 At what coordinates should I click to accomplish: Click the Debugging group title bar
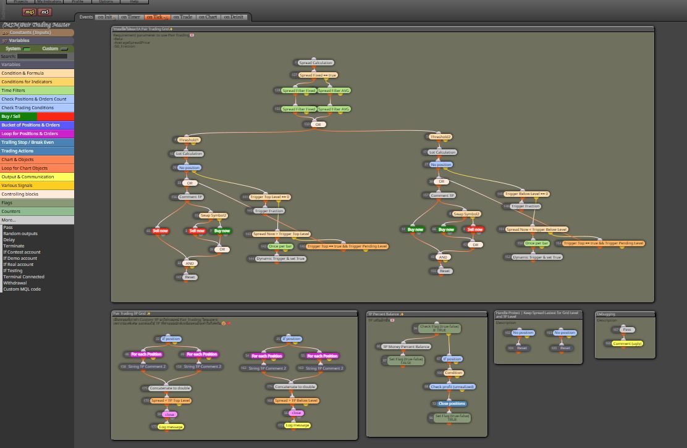625,314
